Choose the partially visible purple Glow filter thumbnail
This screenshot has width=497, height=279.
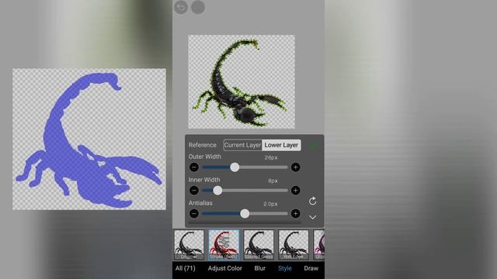[319, 245]
